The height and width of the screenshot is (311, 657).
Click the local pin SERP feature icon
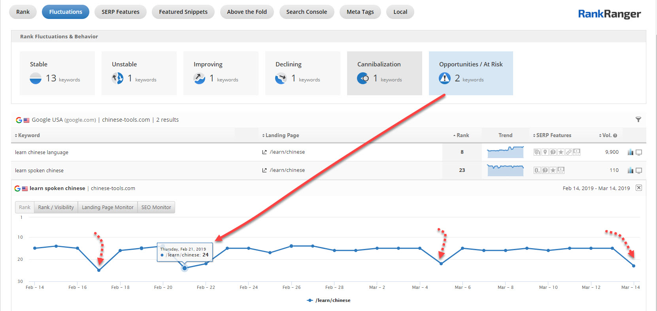[x=545, y=152]
